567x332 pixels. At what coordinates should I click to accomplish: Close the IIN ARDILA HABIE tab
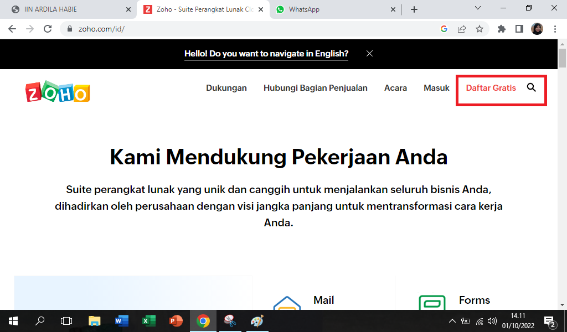pyautogui.click(x=128, y=9)
